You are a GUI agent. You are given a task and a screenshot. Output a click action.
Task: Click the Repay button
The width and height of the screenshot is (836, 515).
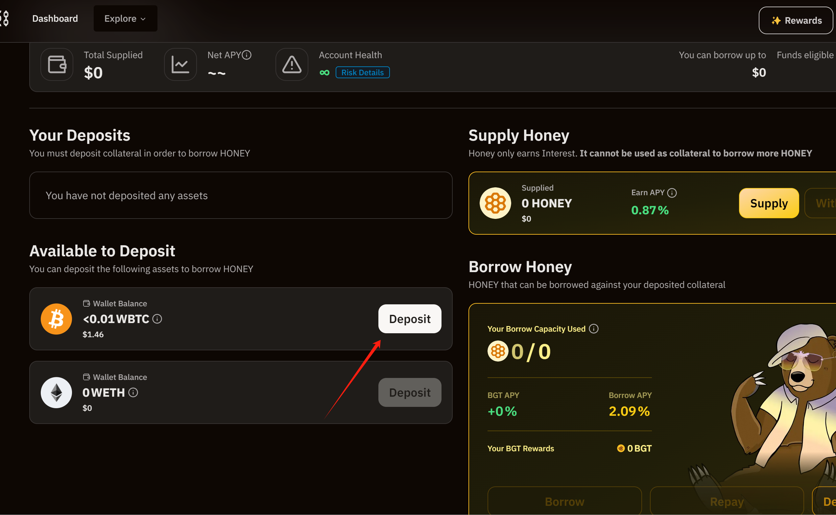(727, 502)
